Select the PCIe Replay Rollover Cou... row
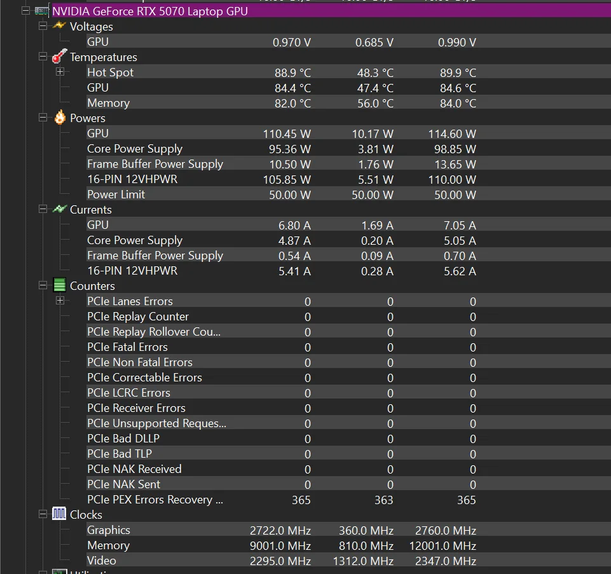The height and width of the screenshot is (574, 611). coord(348,332)
